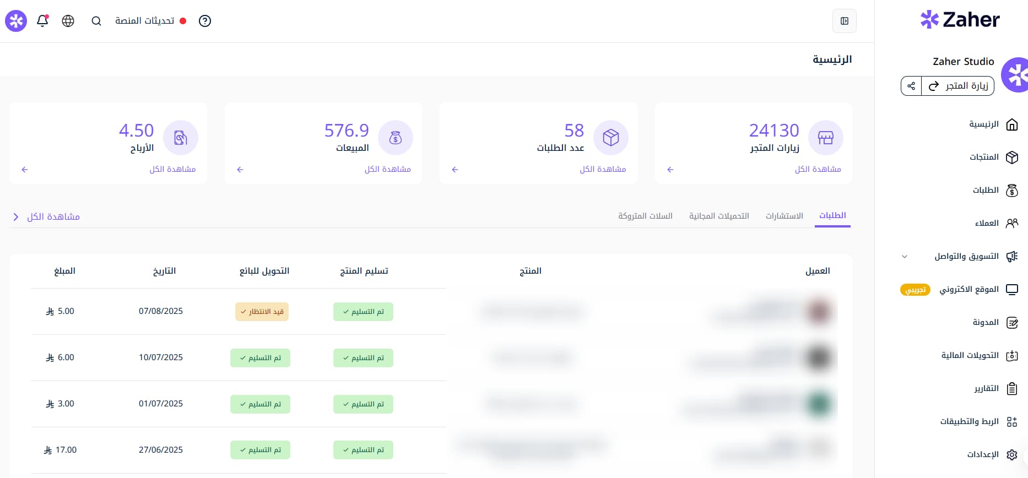Toggle the sidebar collapse button
This screenshot has width=1028, height=478.
coord(844,21)
